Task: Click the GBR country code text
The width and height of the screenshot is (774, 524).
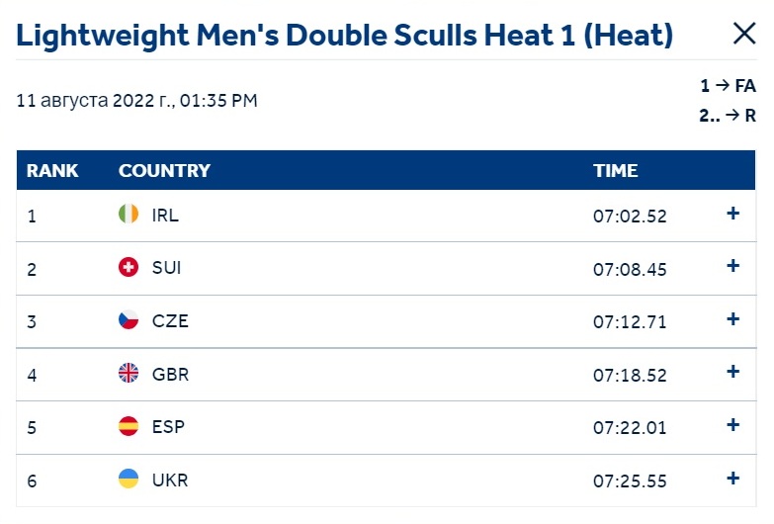Action: [x=170, y=375]
